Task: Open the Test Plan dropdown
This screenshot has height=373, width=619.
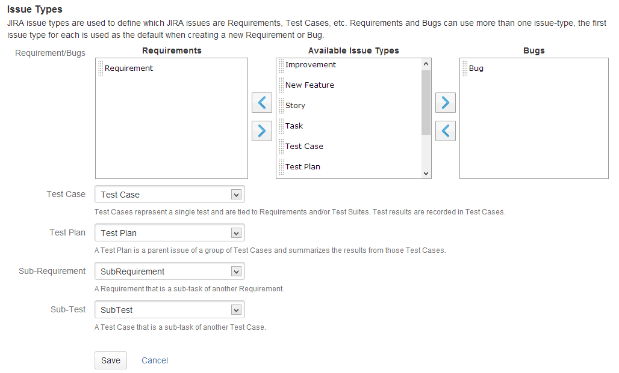Action: point(169,233)
